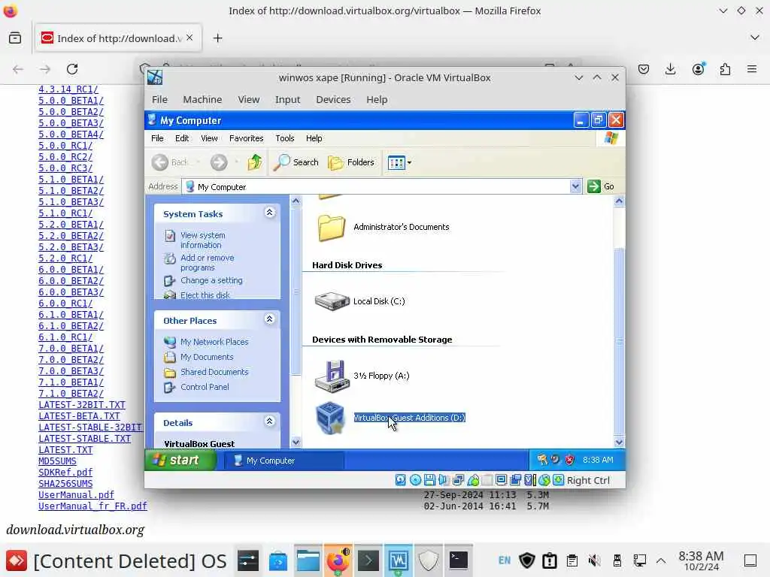770x577 pixels.
Task: Show hidden system tray icons arrow
Action: [661, 560]
